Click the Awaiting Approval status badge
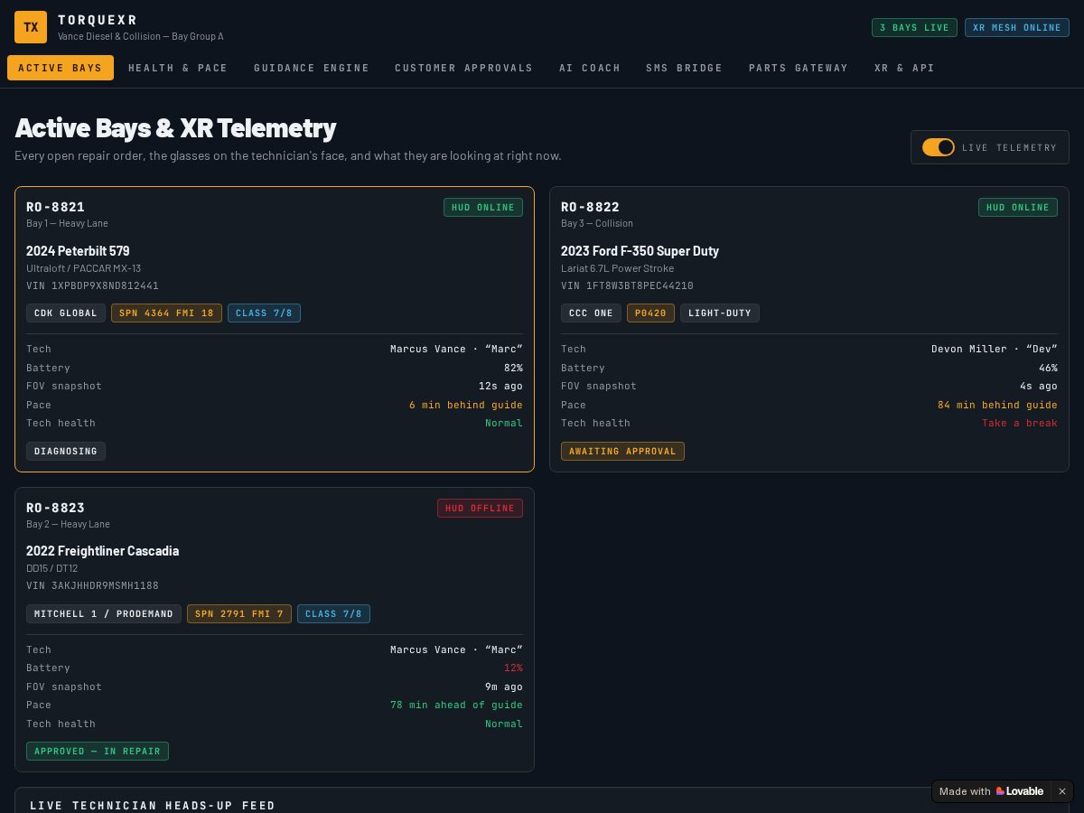Image resolution: width=1084 pixels, height=813 pixels. 622,451
